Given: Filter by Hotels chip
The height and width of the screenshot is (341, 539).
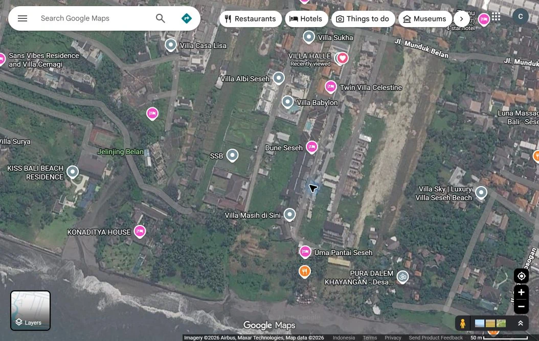Looking at the screenshot, I should click(x=306, y=19).
